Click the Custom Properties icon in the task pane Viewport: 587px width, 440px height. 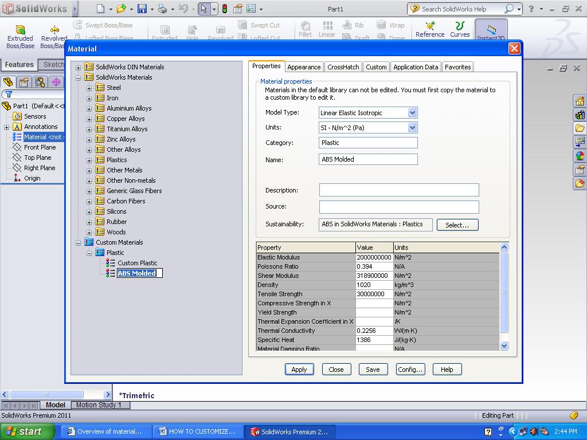[x=580, y=170]
